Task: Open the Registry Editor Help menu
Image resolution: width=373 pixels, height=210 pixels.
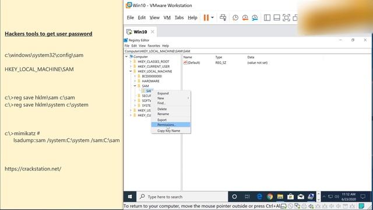Action: [x=166, y=45]
